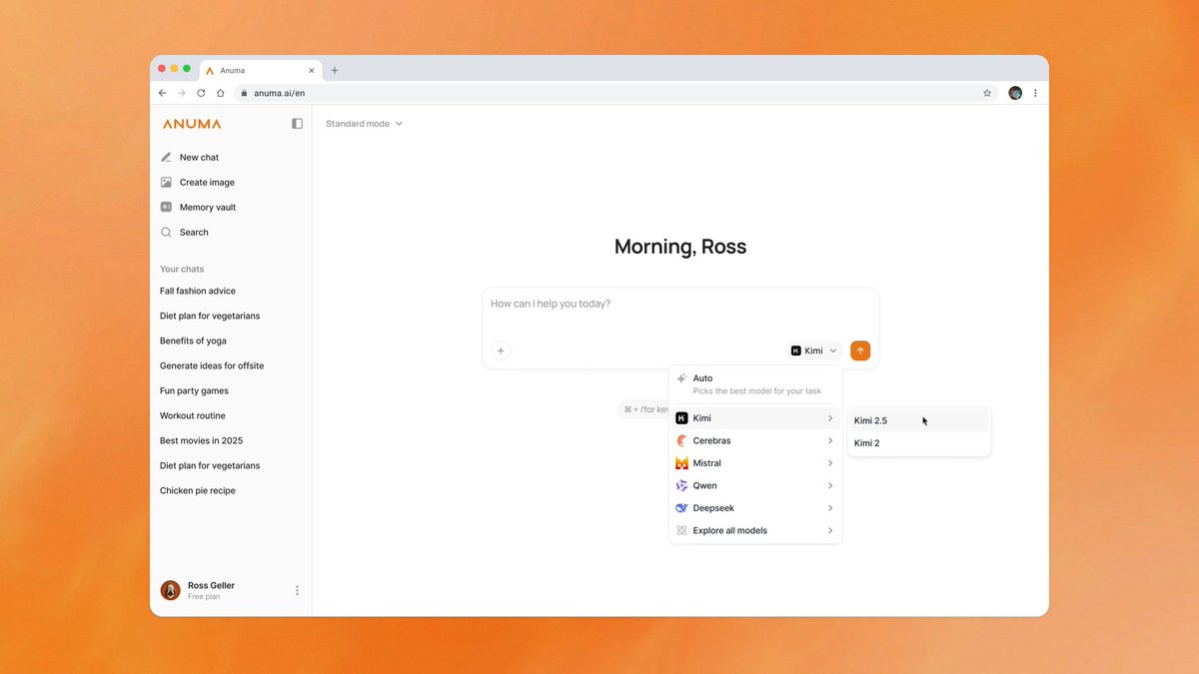
Task: Click the plus attach button in prompt box
Action: click(501, 350)
